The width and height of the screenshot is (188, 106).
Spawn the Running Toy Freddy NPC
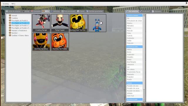point(60,42)
